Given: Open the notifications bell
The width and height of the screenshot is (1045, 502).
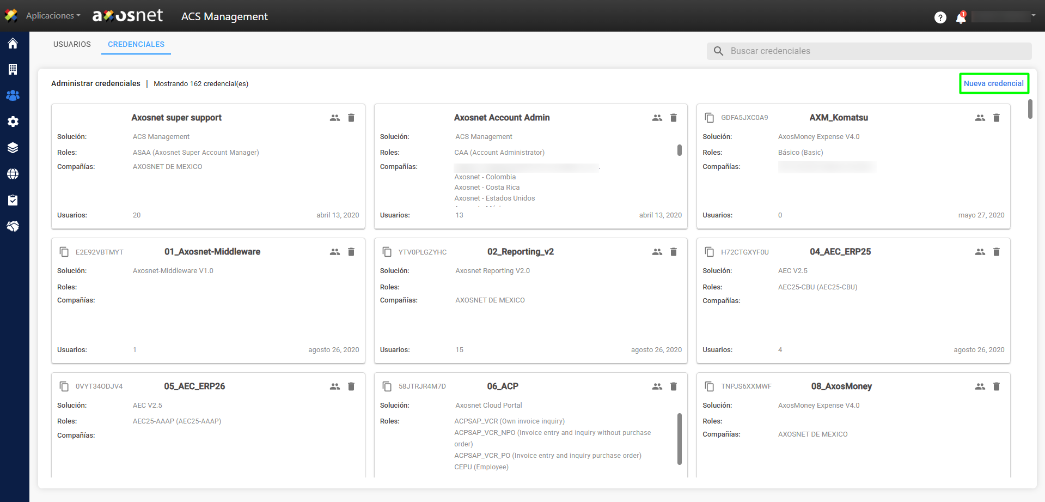Looking at the screenshot, I should (x=961, y=18).
